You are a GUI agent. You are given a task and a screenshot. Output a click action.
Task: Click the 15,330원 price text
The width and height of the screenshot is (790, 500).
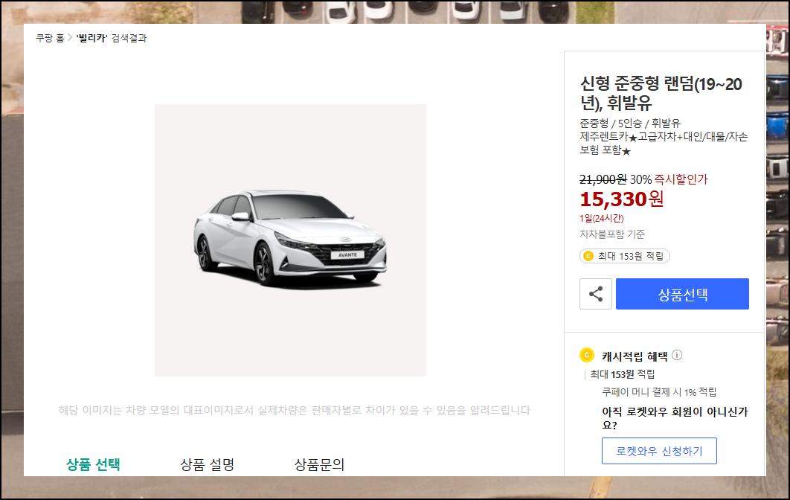(x=621, y=199)
